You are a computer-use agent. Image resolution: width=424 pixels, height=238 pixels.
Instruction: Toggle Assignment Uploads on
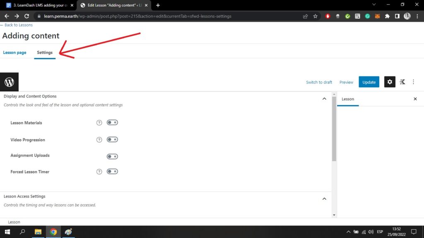click(112, 157)
